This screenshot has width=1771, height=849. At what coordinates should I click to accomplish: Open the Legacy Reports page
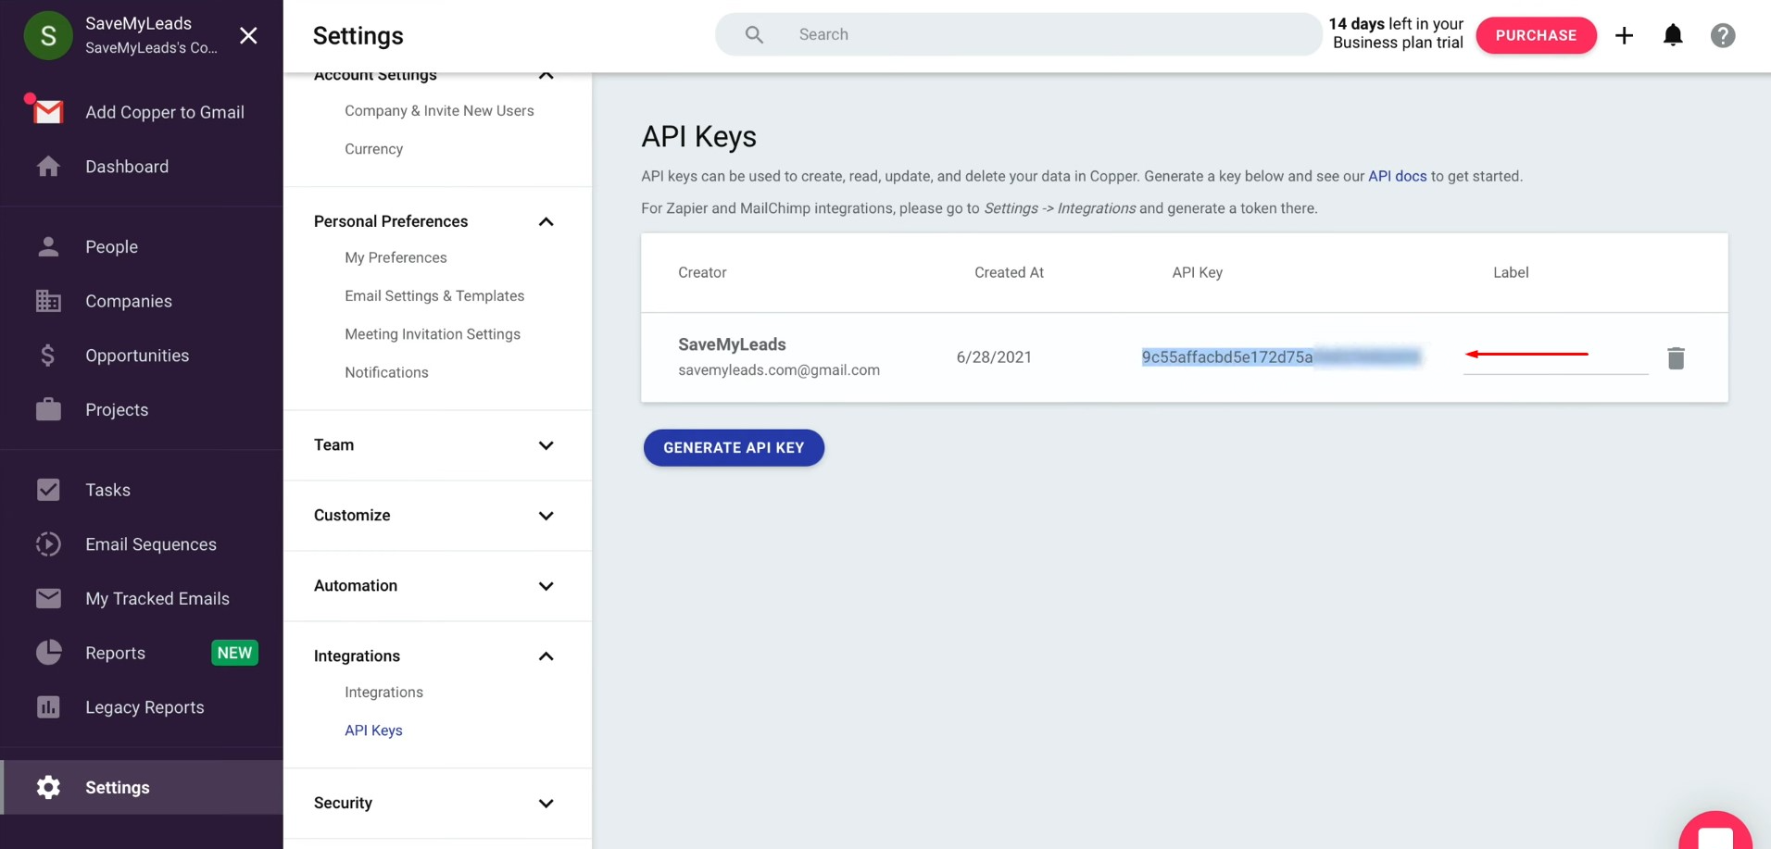click(144, 707)
